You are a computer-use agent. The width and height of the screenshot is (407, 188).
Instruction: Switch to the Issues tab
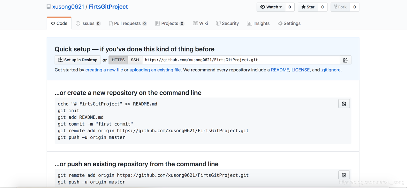88,23
